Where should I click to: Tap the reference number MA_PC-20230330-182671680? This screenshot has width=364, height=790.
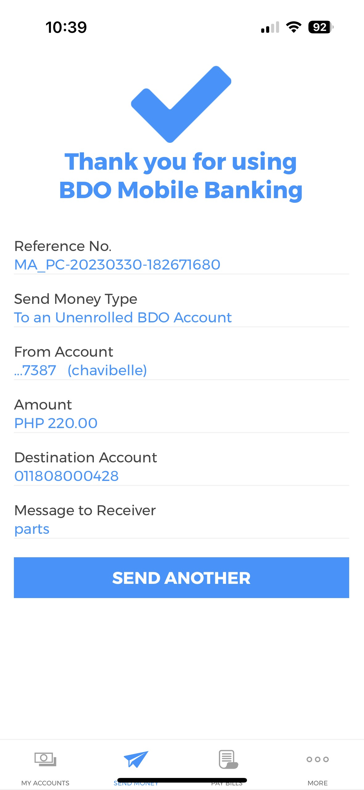pyautogui.click(x=117, y=265)
